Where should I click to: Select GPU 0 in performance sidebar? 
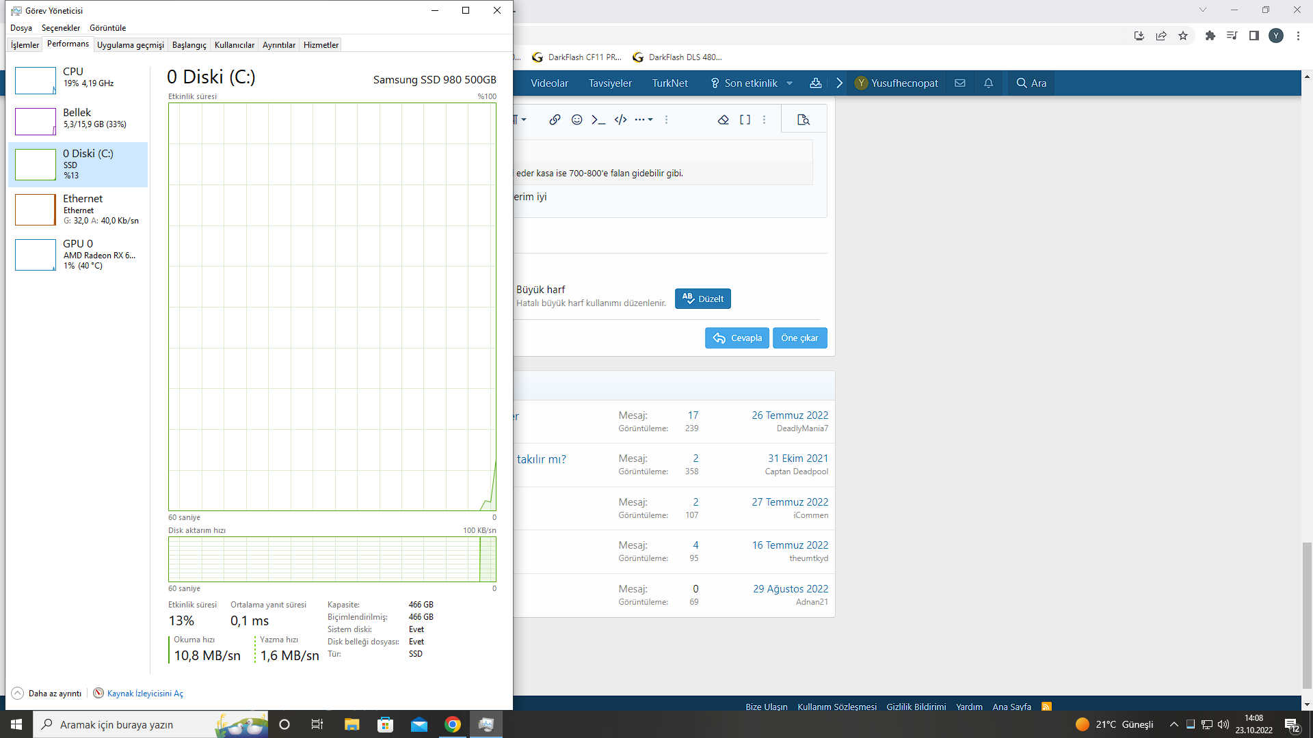coord(78,254)
